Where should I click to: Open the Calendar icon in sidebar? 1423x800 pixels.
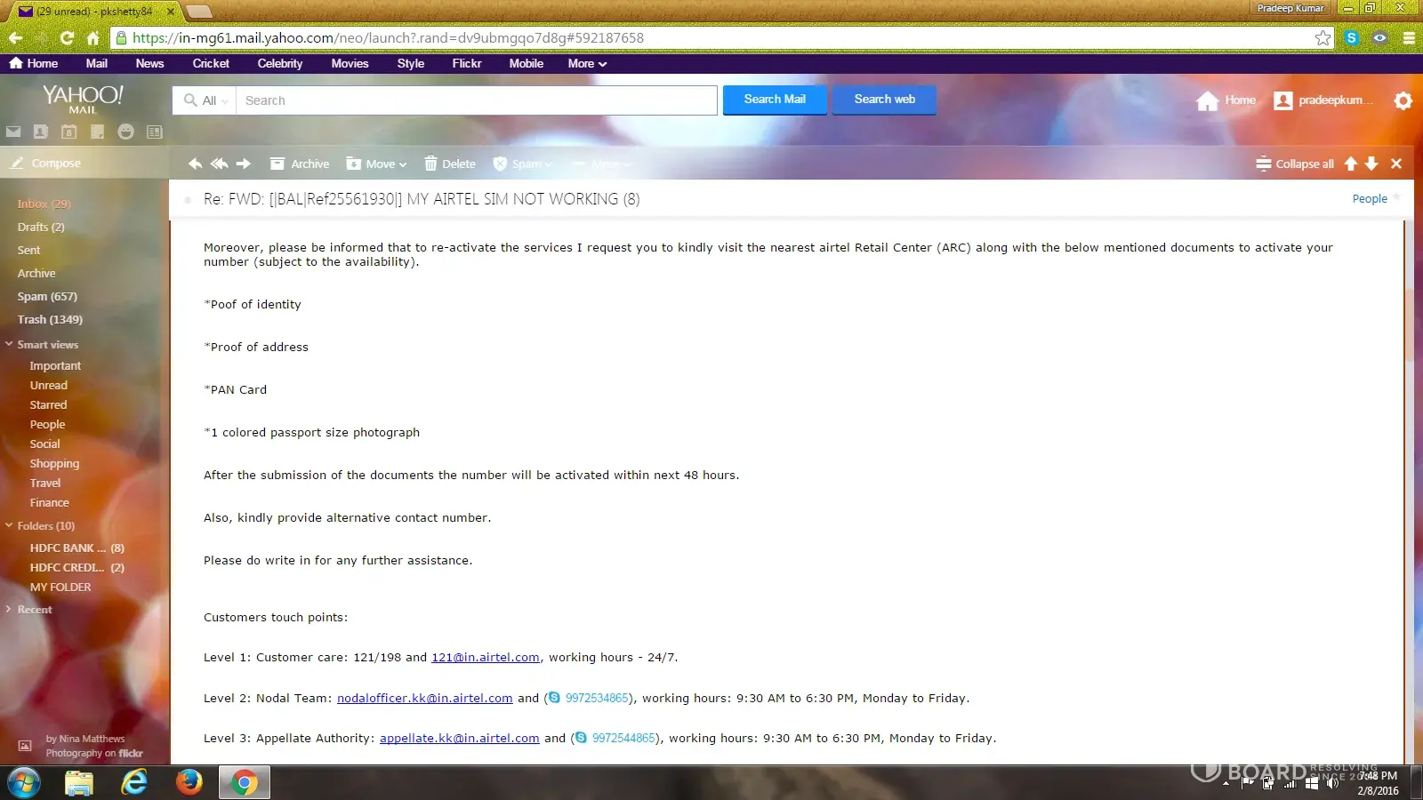click(69, 132)
